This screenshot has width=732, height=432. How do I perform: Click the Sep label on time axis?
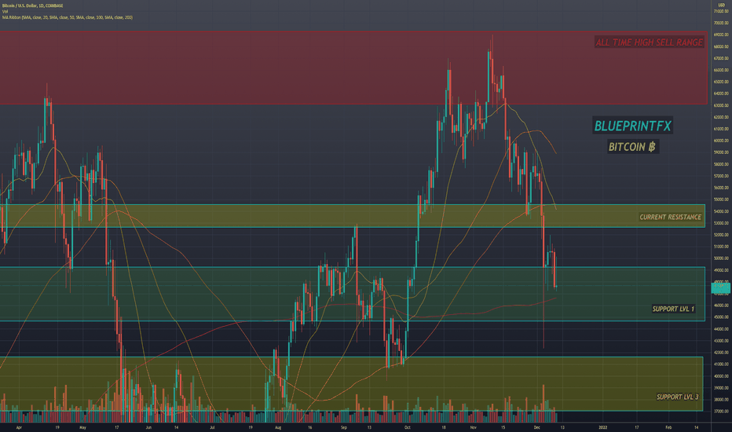tap(344, 427)
